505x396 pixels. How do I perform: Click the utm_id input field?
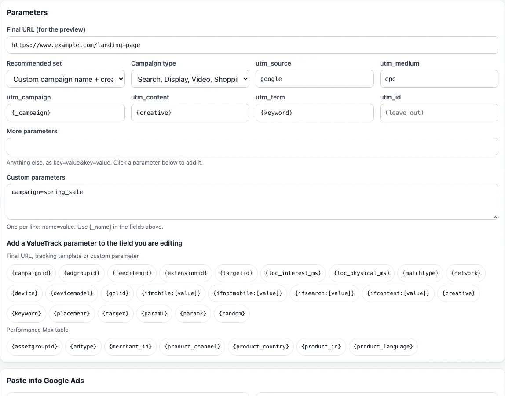pos(439,113)
